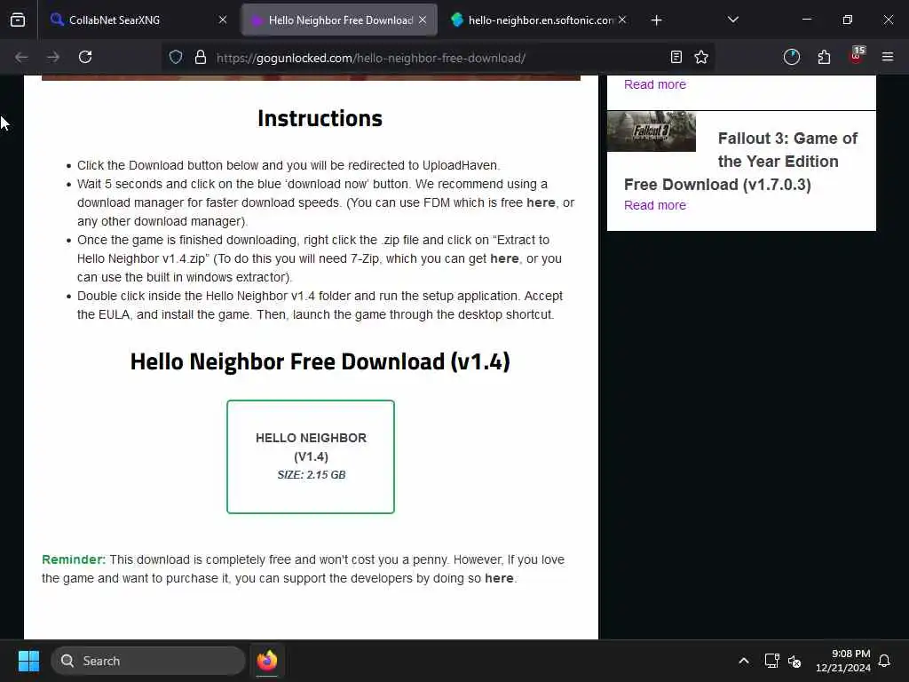
Task: Click the 'Instructions' heading text
Action: click(320, 118)
